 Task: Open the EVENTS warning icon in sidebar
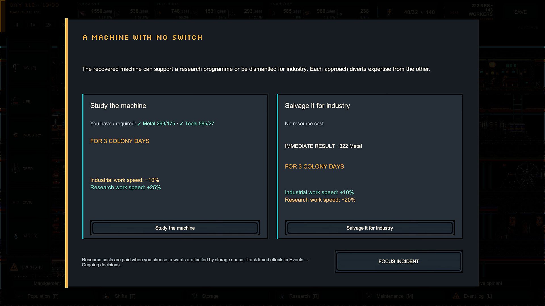click(14, 267)
